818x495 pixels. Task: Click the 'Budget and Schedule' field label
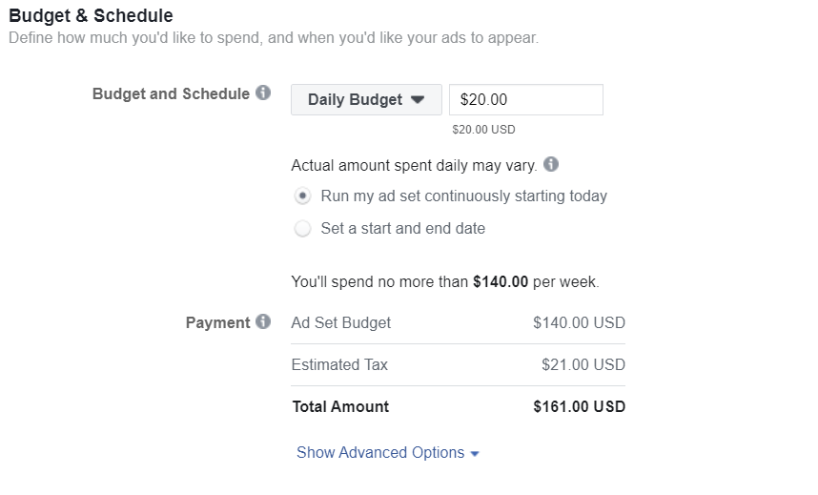pyautogui.click(x=171, y=94)
